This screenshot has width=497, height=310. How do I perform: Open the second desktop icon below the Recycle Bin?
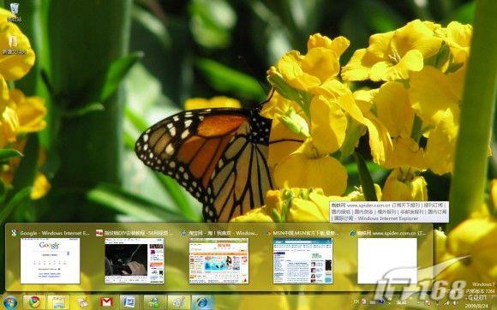click(x=14, y=45)
